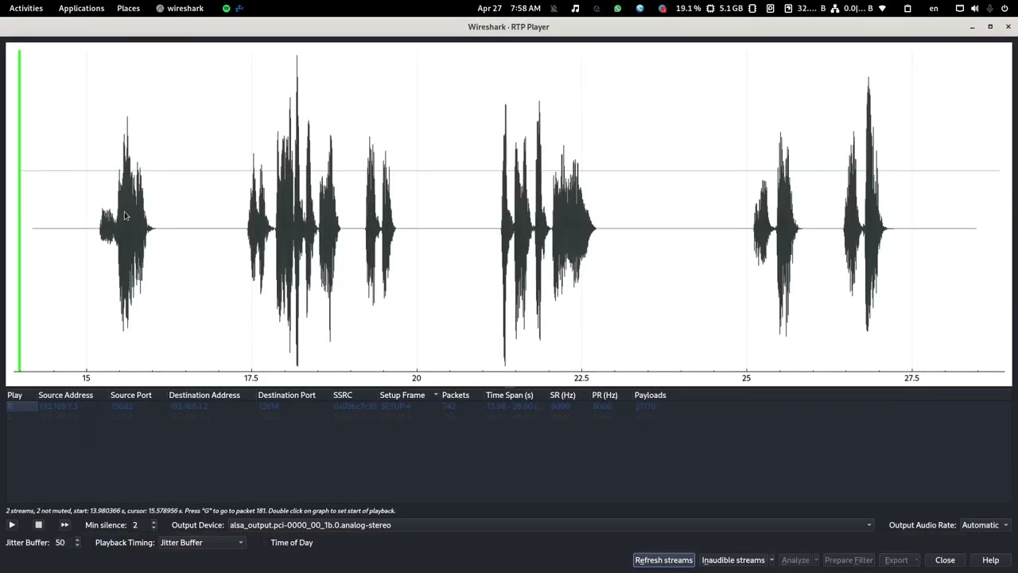Open the en keyboard layout menu

point(934,8)
